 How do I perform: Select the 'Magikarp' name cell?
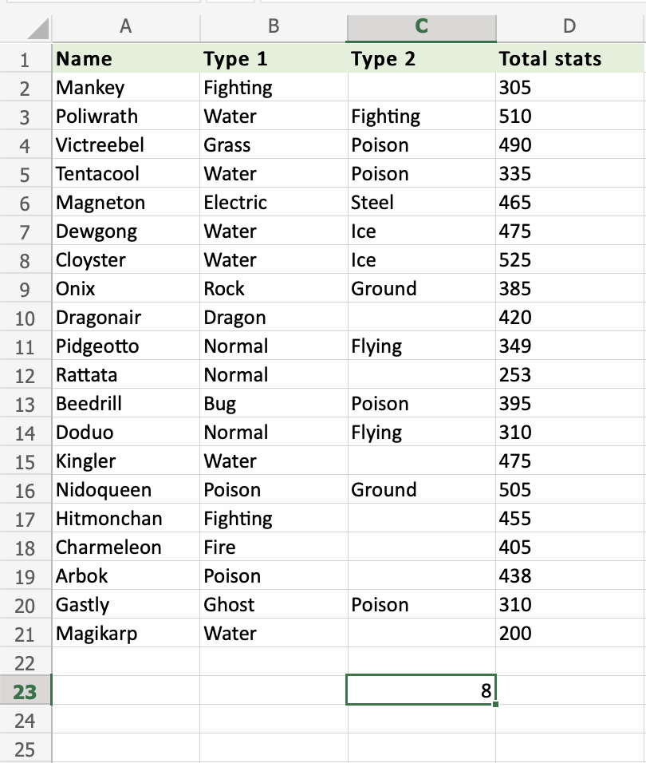(125, 634)
